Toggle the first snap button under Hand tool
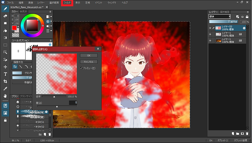Screen dimensions: 252x143 [x=5, y=106]
